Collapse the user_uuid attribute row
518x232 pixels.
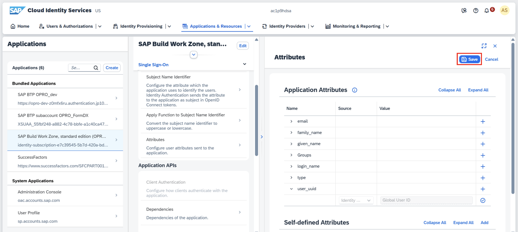(x=291, y=189)
